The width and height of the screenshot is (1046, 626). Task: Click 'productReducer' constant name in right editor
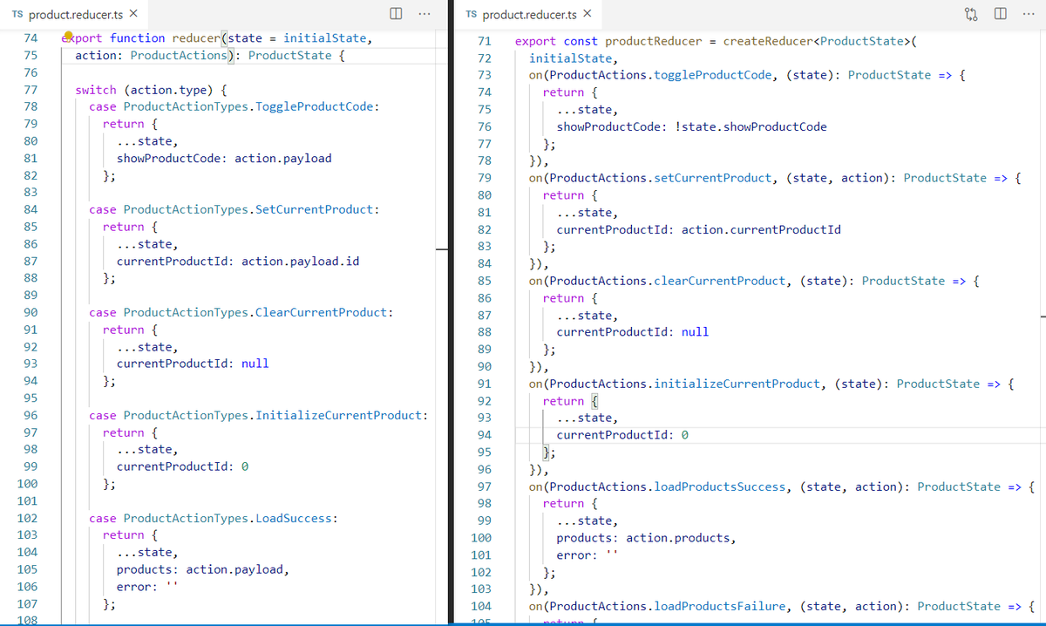(654, 41)
